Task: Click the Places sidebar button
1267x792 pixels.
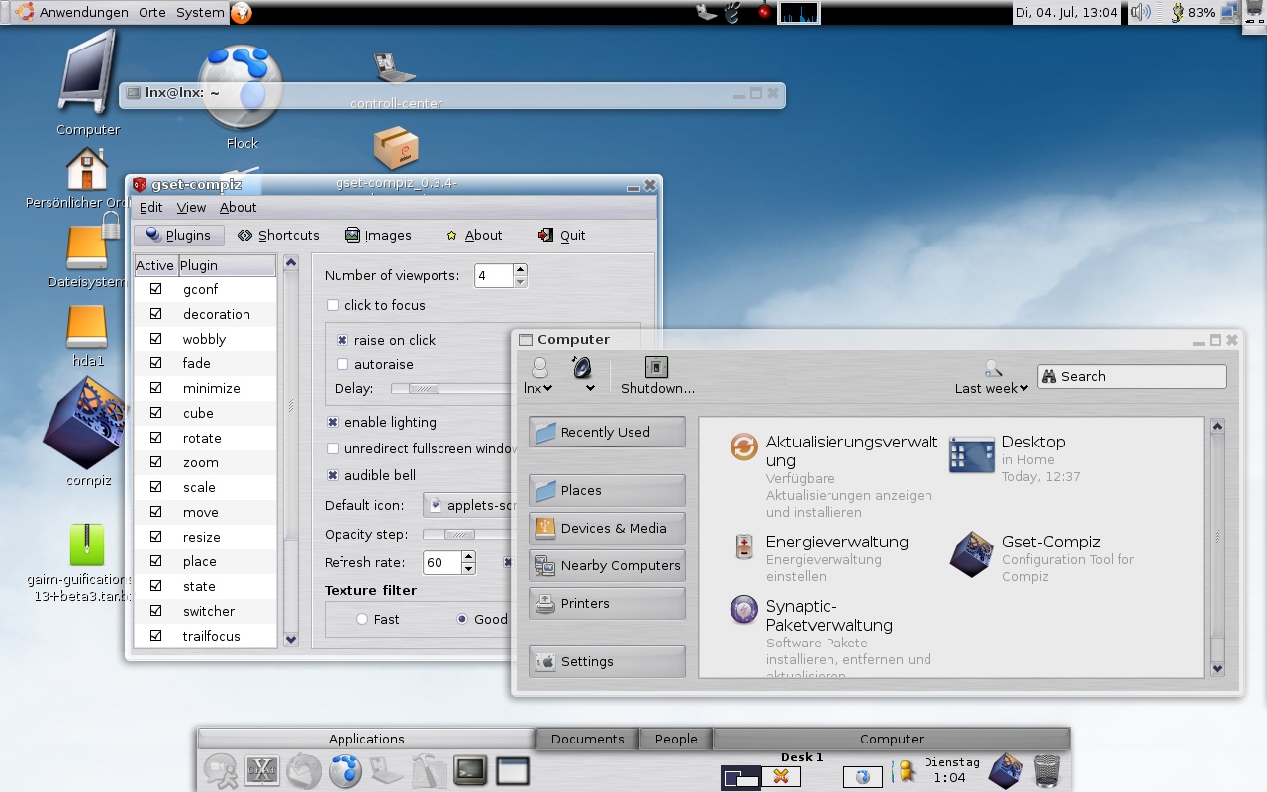Action: tap(607, 490)
